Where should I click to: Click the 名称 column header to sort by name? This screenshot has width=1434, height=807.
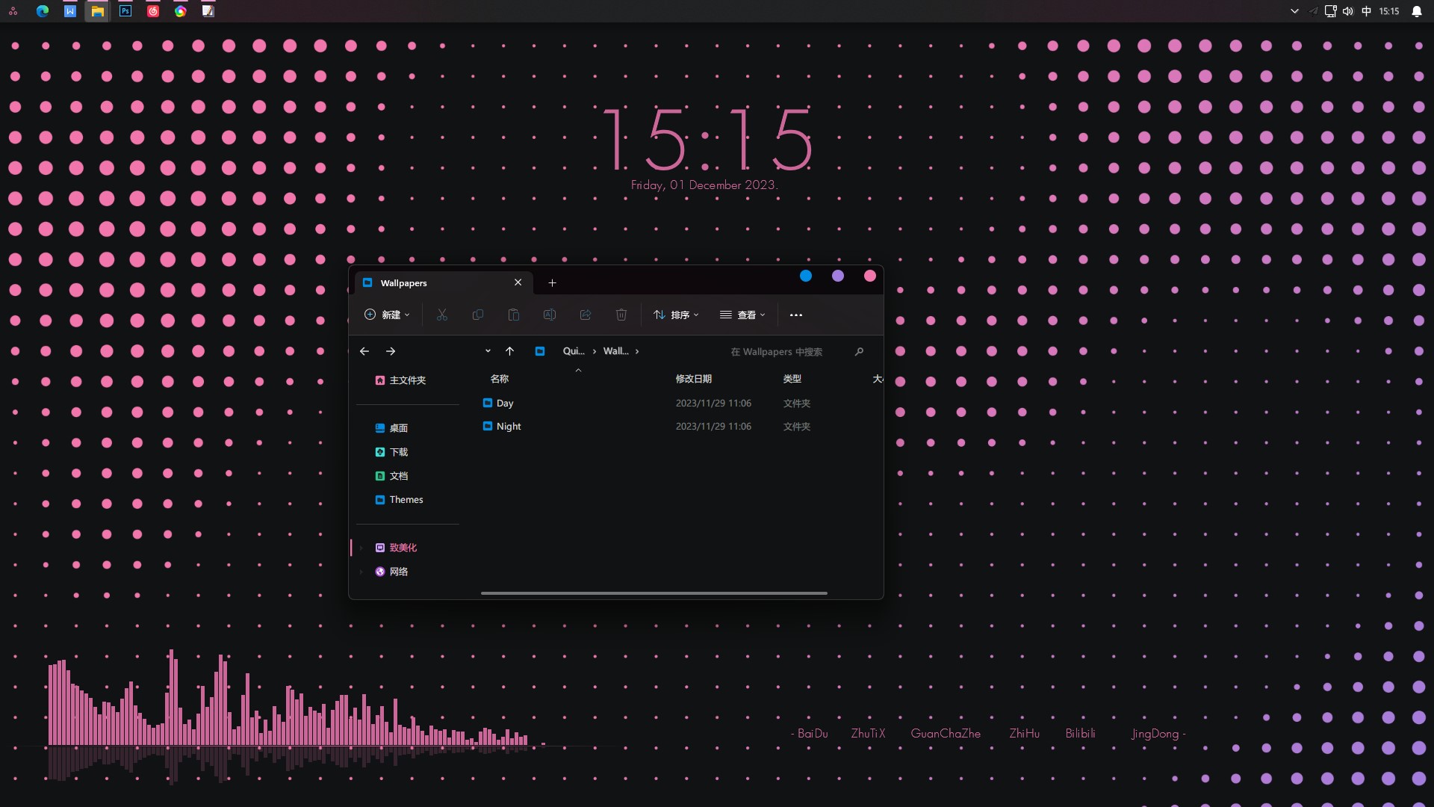pos(500,379)
